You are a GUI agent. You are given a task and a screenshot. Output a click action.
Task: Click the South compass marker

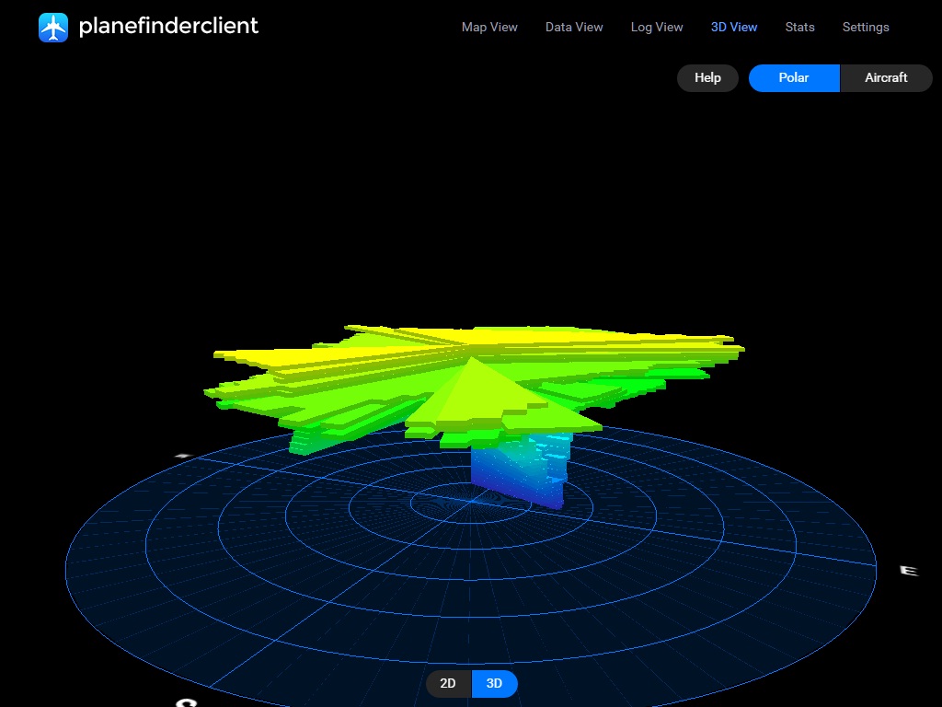[187, 701]
